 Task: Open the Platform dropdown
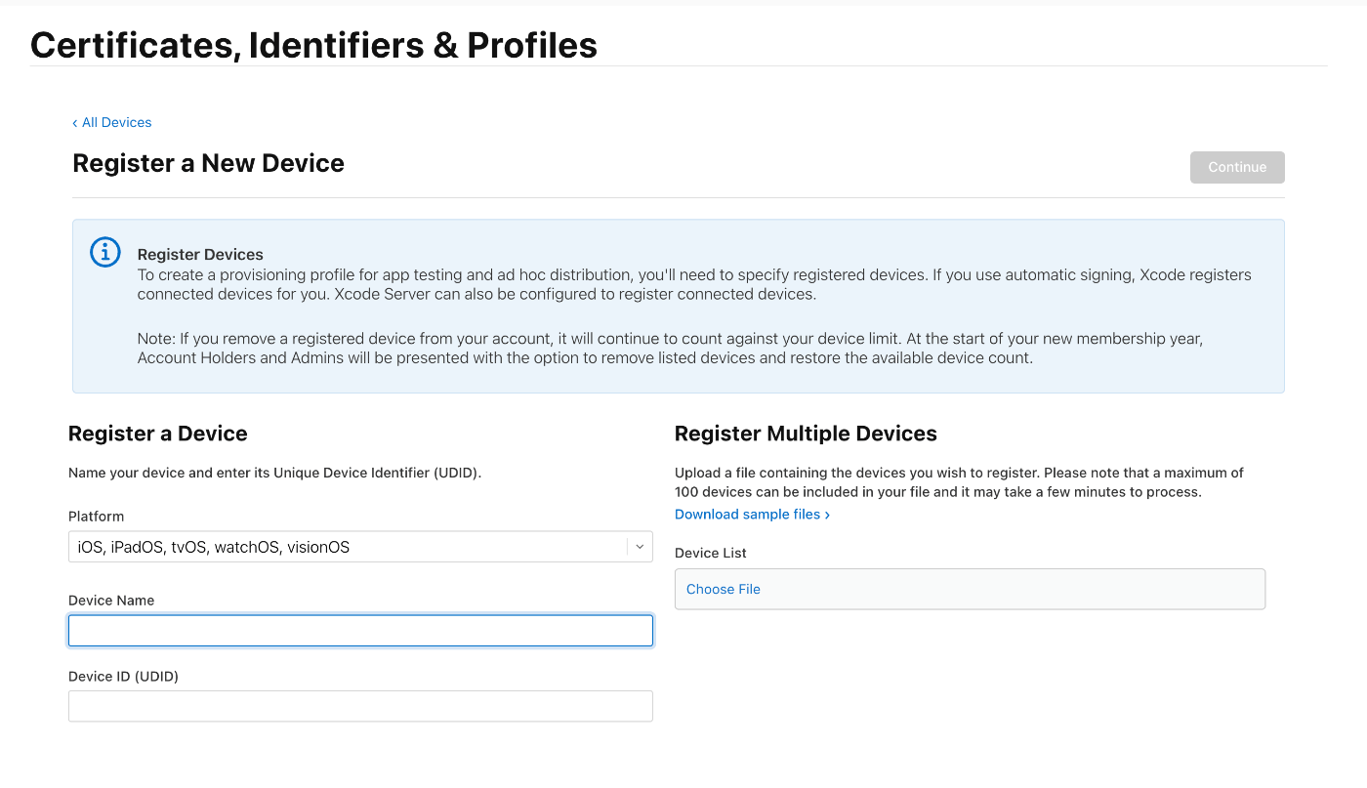[360, 547]
